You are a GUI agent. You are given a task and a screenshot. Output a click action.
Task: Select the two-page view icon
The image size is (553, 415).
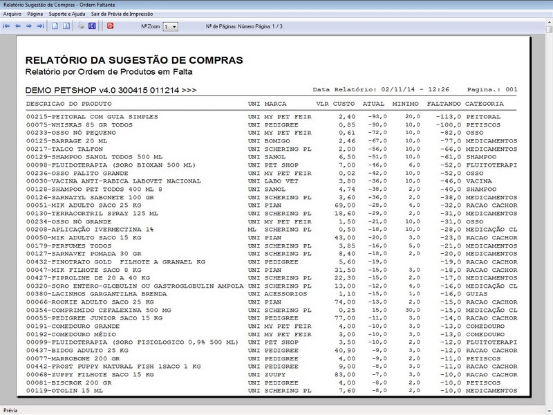point(67,26)
